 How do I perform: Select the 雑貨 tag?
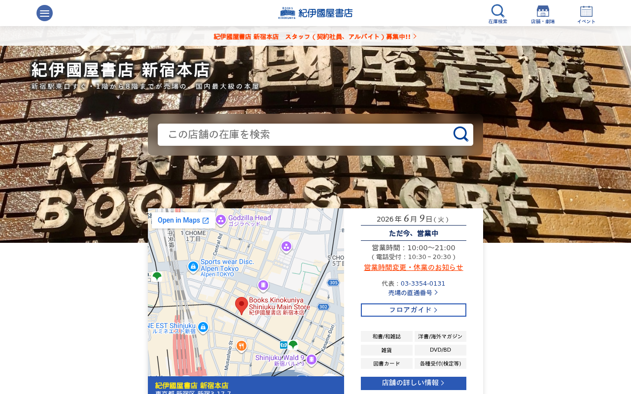[x=386, y=350]
